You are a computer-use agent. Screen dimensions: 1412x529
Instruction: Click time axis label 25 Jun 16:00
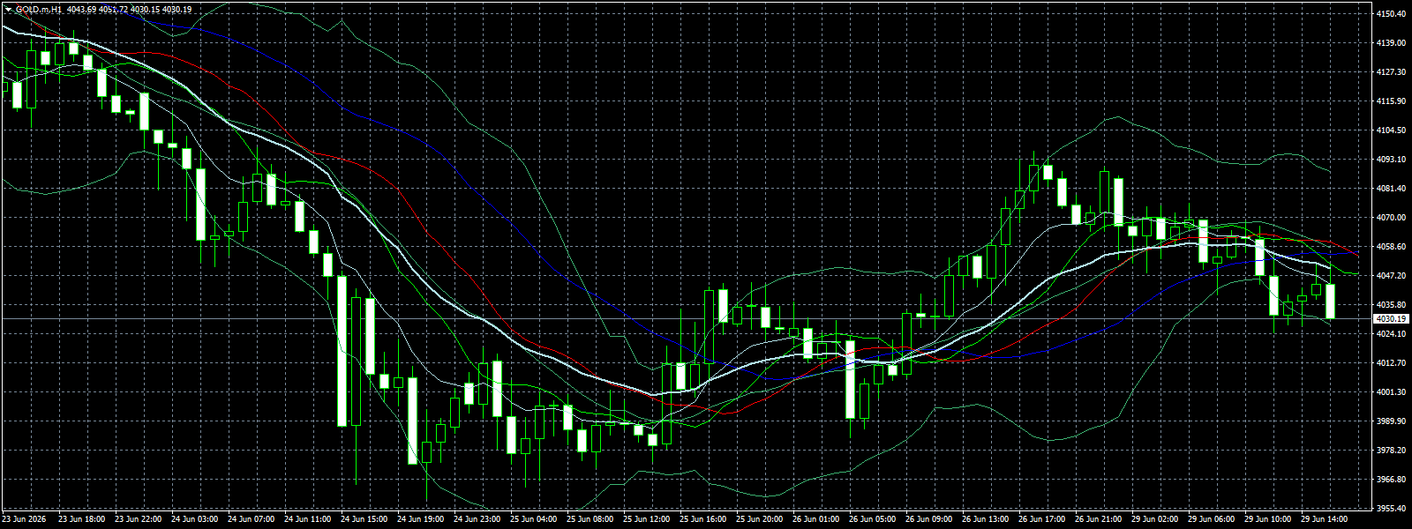[702, 519]
